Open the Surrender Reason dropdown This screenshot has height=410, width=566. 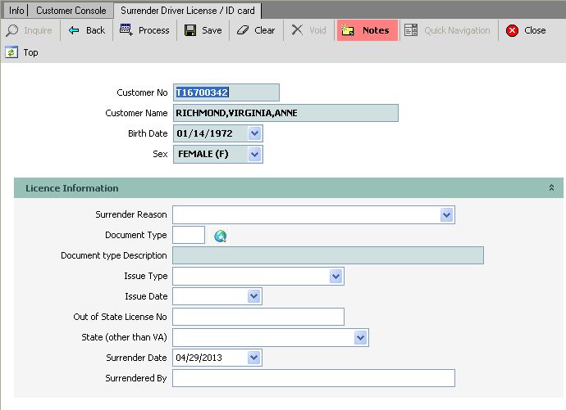pyautogui.click(x=446, y=214)
